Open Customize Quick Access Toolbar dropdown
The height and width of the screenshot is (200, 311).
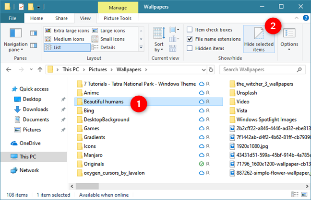39,7
